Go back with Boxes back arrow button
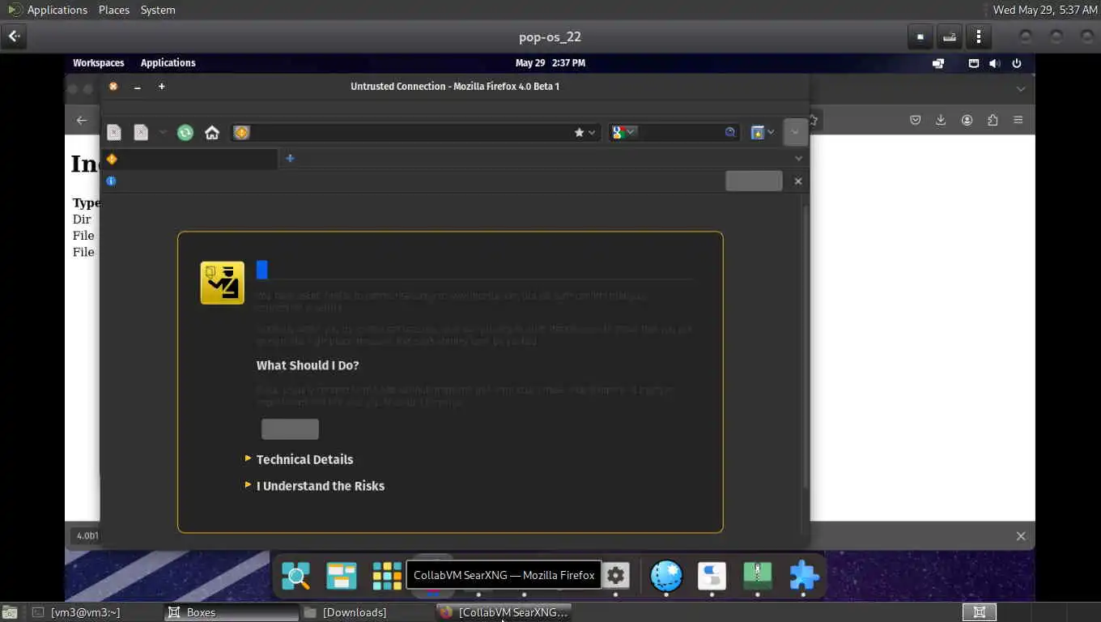1101x622 pixels. pos(15,36)
